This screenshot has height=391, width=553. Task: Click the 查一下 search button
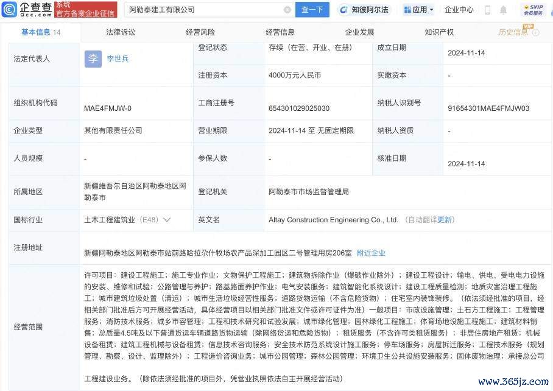coord(312,10)
